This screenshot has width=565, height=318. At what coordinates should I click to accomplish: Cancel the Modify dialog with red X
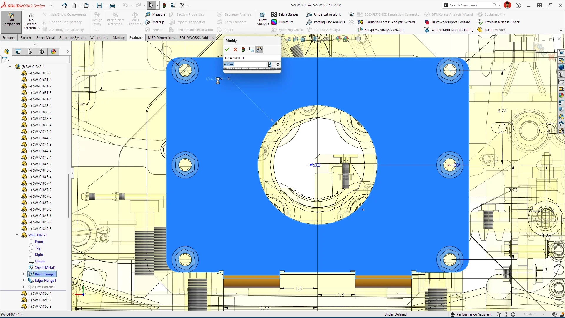point(235,50)
